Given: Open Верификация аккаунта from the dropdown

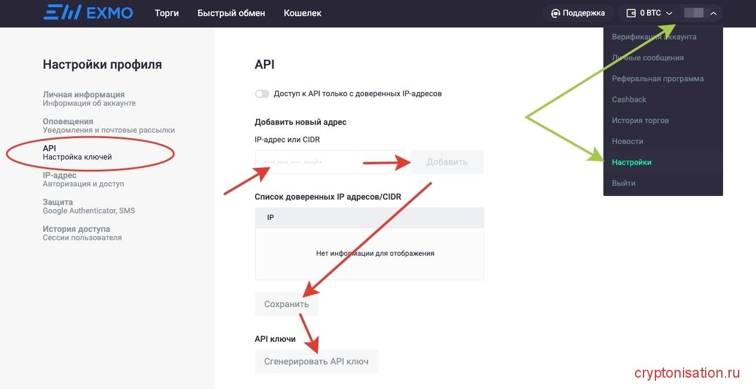Looking at the screenshot, I should (x=654, y=36).
